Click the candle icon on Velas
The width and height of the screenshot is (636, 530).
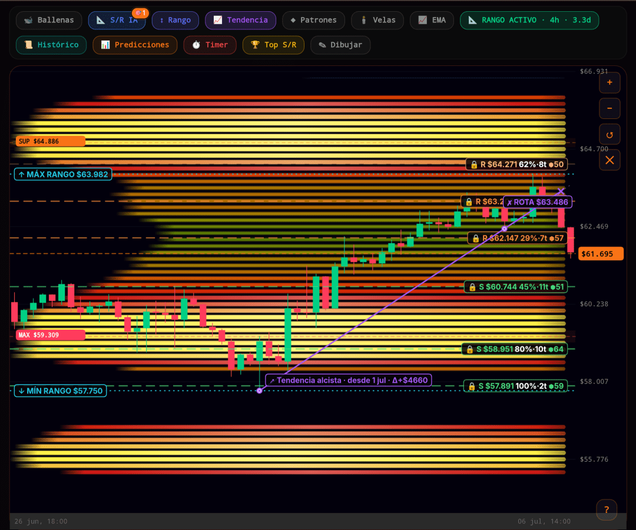(364, 20)
